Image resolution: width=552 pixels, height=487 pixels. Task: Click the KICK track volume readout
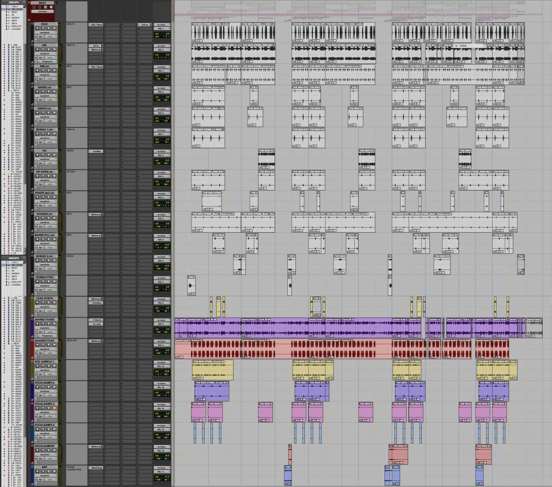162,34
